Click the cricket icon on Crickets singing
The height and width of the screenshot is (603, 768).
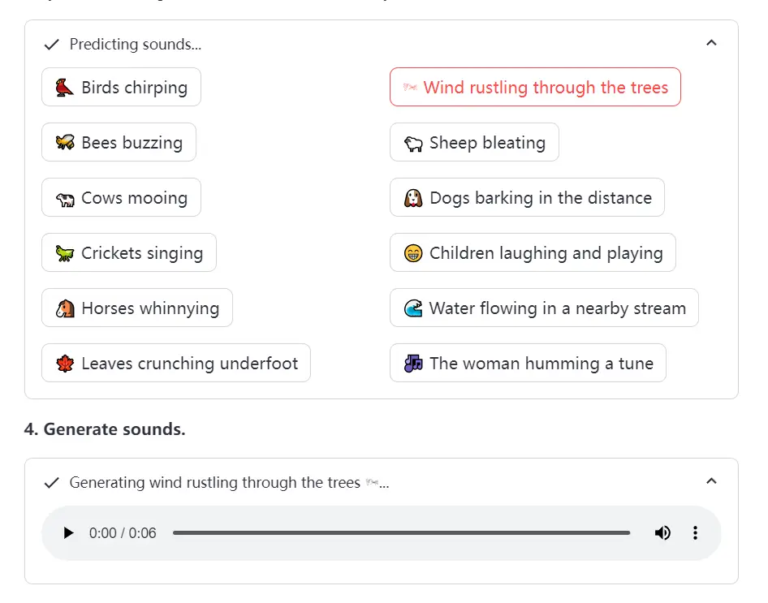pyautogui.click(x=67, y=252)
